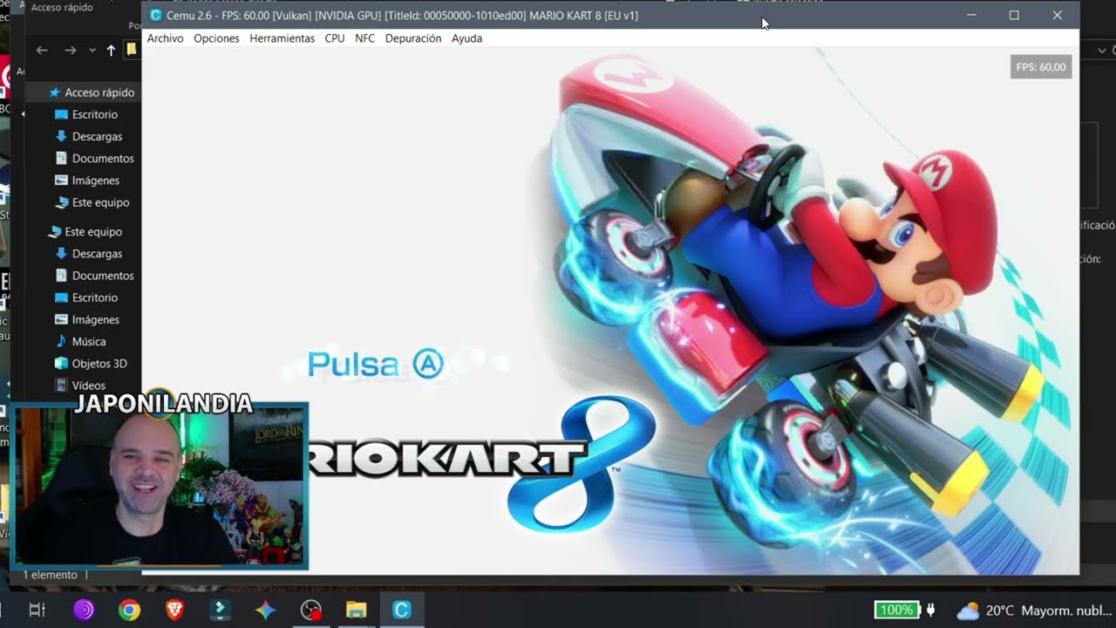The height and width of the screenshot is (628, 1116).
Task: Open the colorful star app on taskbar
Action: 265,611
